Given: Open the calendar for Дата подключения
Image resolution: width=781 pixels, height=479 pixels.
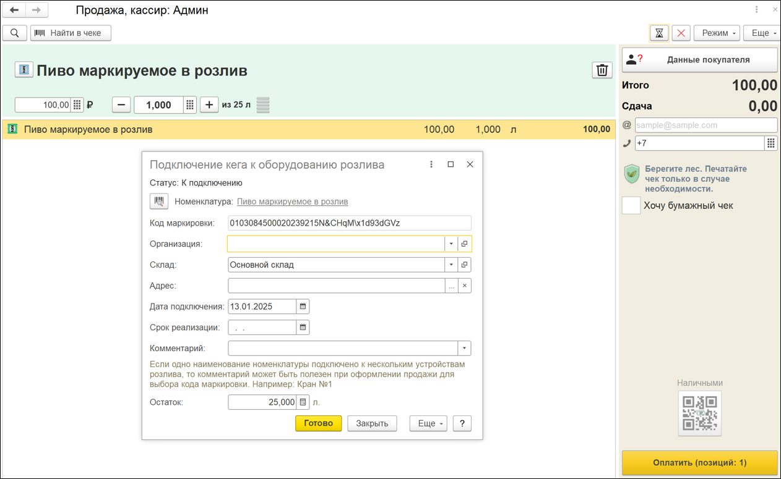Looking at the screenshot, I should (x=303, y=307).
